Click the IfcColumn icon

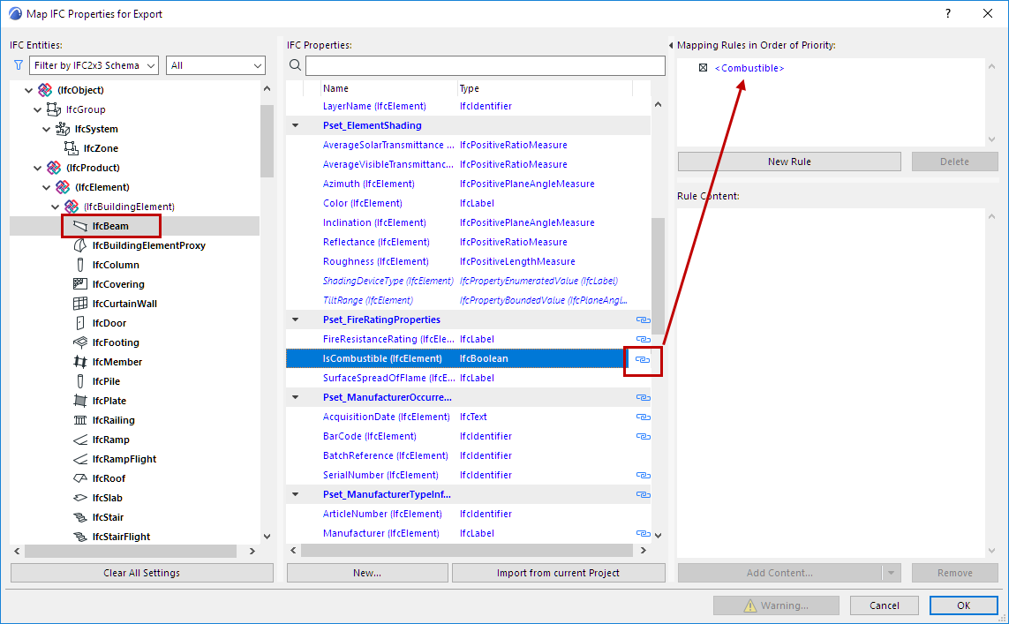(79, 265)
